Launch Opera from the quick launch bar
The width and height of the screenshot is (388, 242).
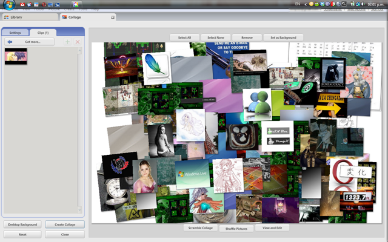pos(44,4)
